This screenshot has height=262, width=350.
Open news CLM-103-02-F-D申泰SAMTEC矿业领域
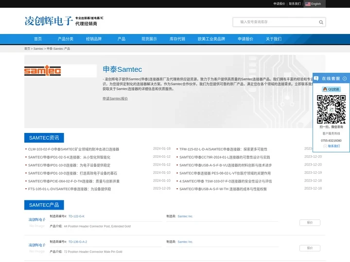tap(73, 149)
